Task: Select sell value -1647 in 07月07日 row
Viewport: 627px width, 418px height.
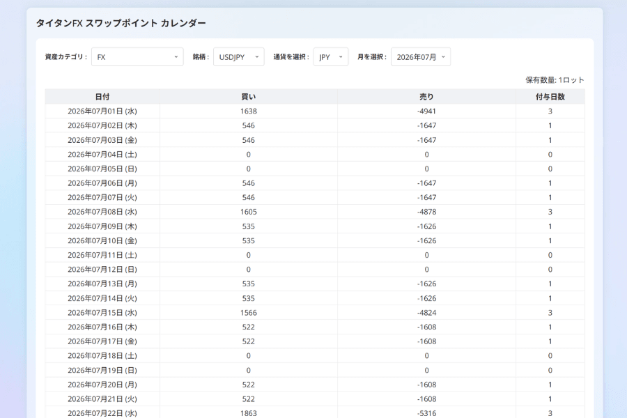Action: click(426, 198)
